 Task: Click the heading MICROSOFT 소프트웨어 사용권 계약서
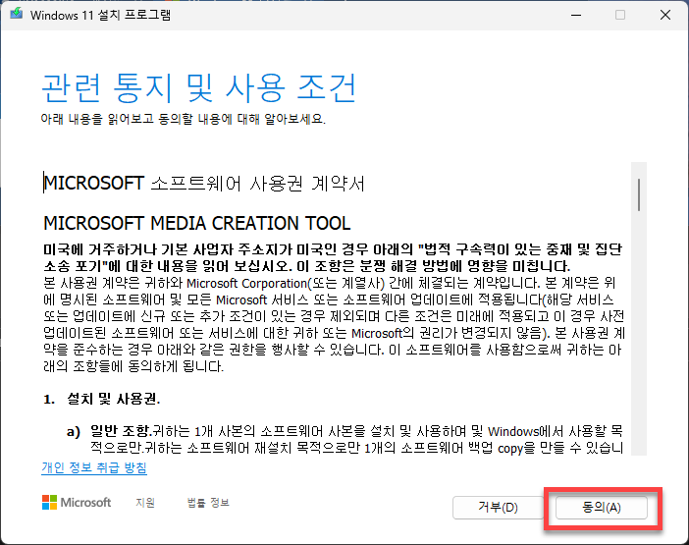[x=204, y=184]
